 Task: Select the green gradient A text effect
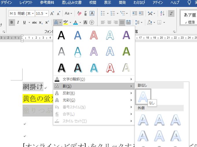(x=126, y=51)
